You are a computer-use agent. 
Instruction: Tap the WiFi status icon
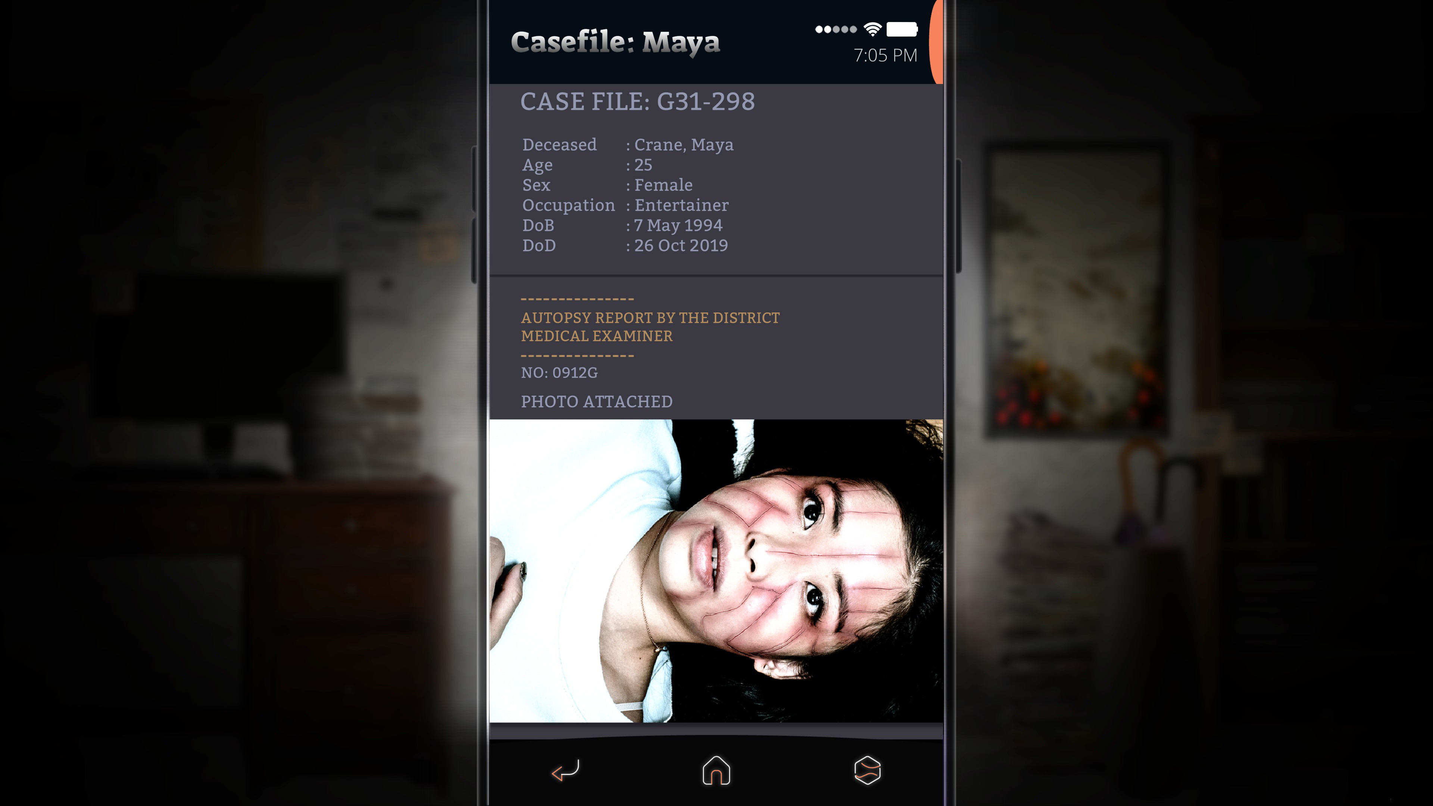coord(872,29)
